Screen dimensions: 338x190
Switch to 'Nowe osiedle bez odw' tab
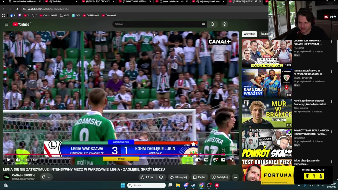tap(172, 2)
